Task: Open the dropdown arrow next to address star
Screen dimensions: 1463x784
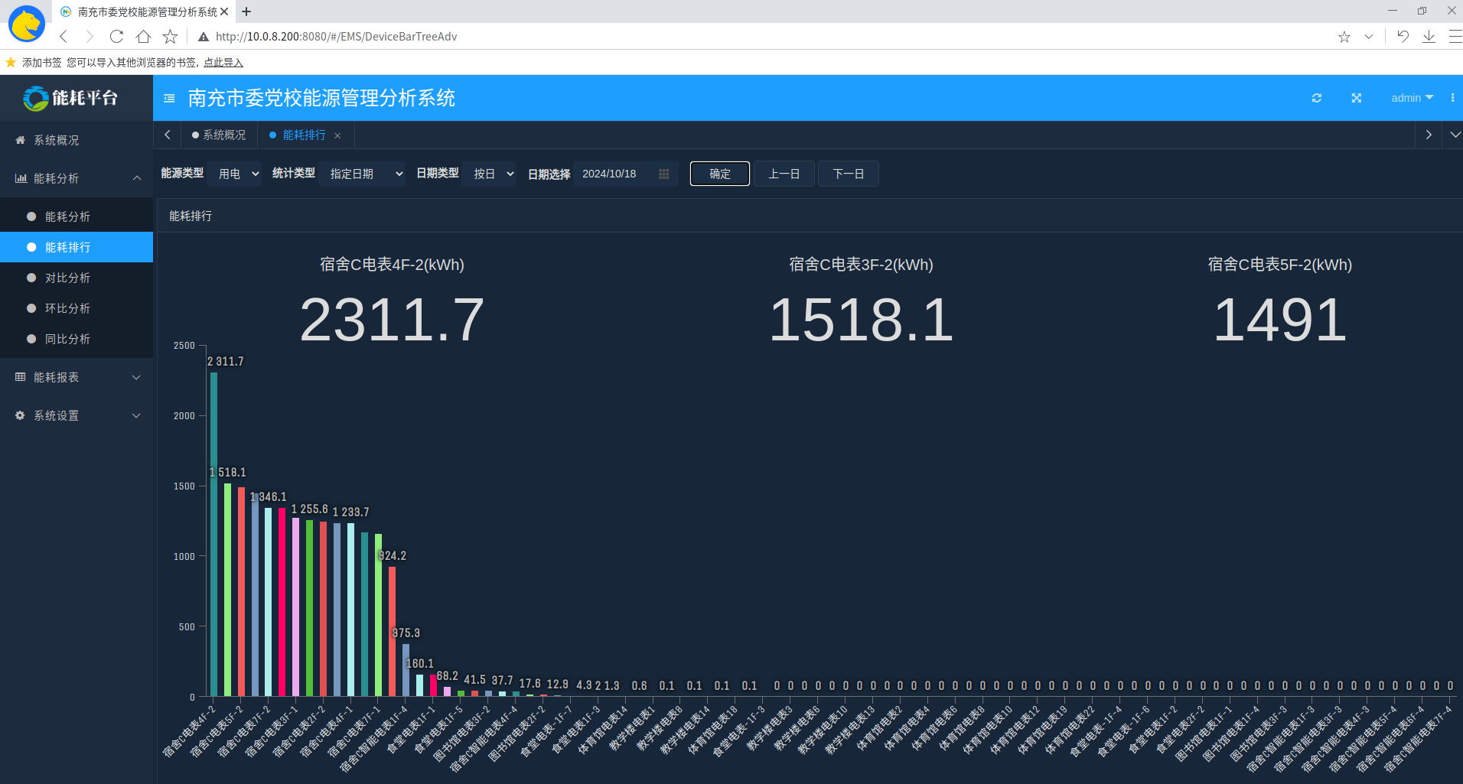Action: (1369, 37)
